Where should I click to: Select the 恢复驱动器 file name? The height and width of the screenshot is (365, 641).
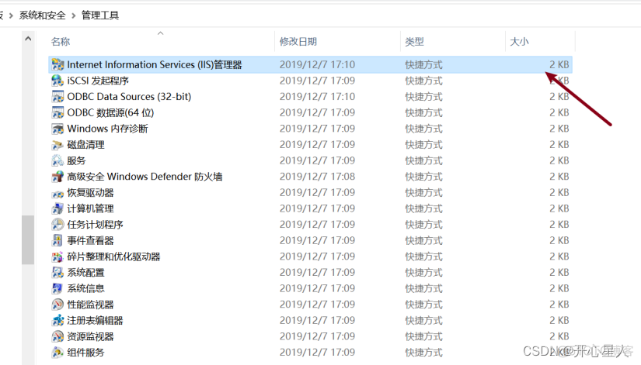[x=90, y=192]
